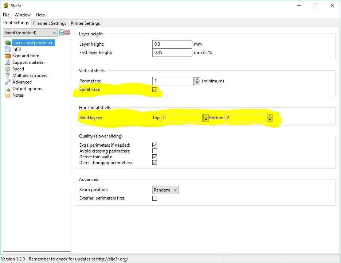This screenshot has height=263, width=341.
Task: Decrease Top solid layers spinner
Action: coord(206,120)
